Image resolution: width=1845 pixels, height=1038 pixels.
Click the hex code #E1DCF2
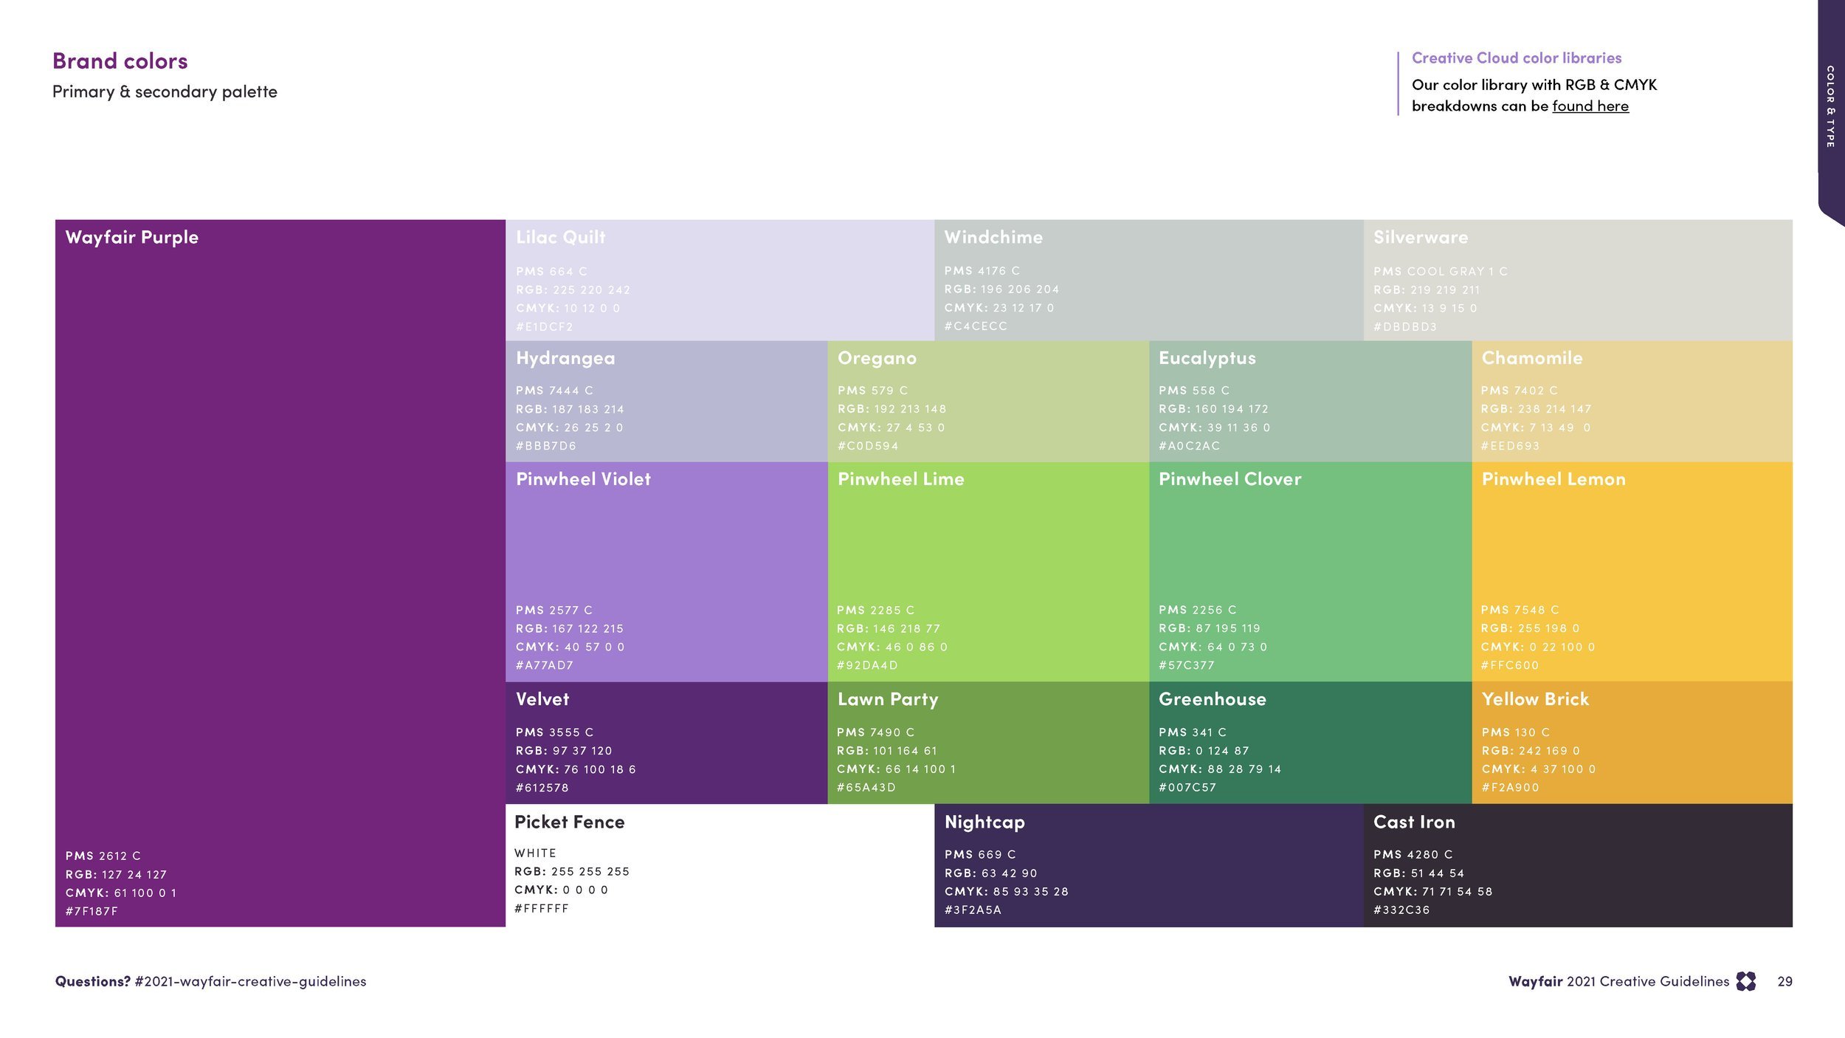[x=545, y=326]
